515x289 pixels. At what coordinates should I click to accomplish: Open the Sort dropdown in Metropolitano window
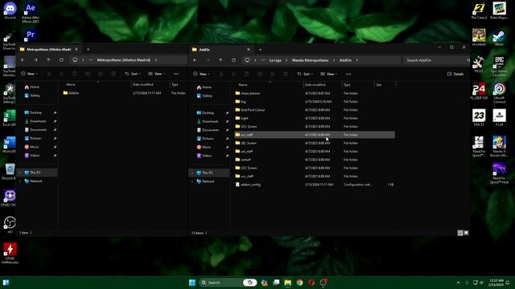133,74
